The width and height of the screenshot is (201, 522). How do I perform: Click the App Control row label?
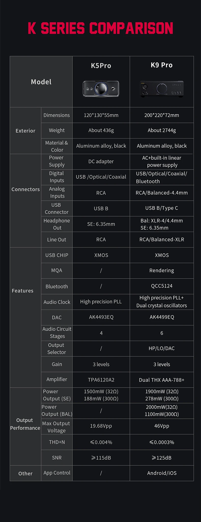[57, 473]
